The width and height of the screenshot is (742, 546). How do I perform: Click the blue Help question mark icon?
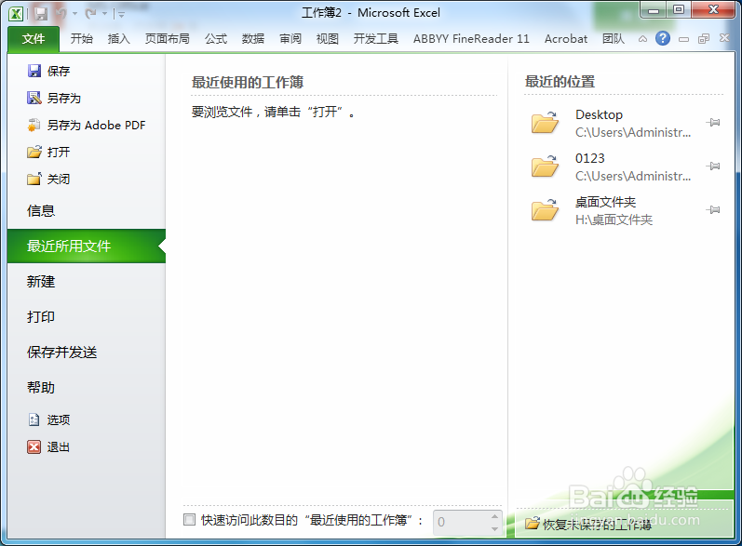coord(663,38)
